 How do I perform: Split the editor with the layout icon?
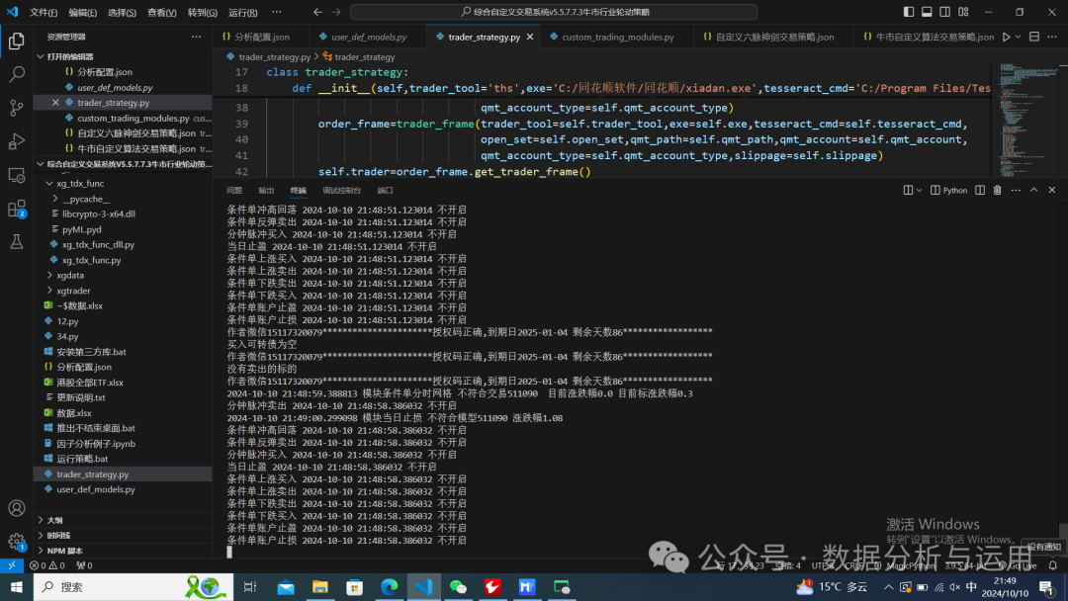coord(1034,37)
